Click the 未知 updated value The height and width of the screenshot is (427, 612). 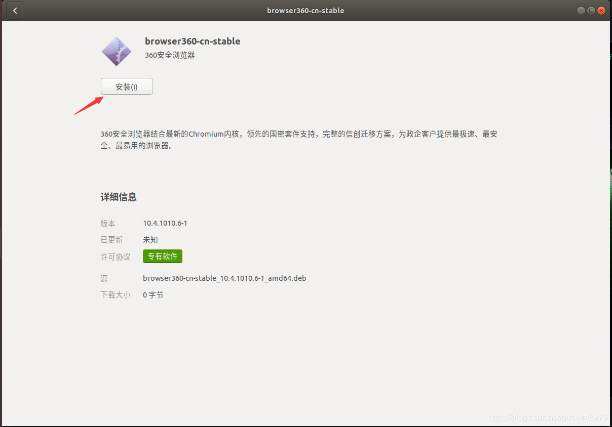point(150,240)
